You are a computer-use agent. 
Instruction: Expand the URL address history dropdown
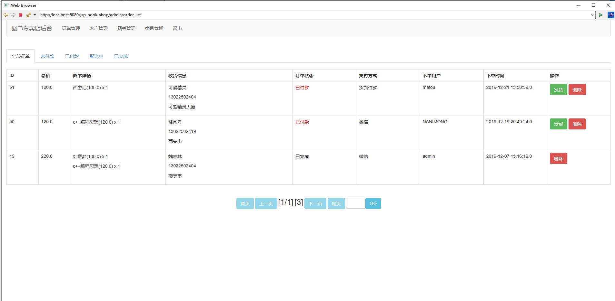[x=592, y=15]
